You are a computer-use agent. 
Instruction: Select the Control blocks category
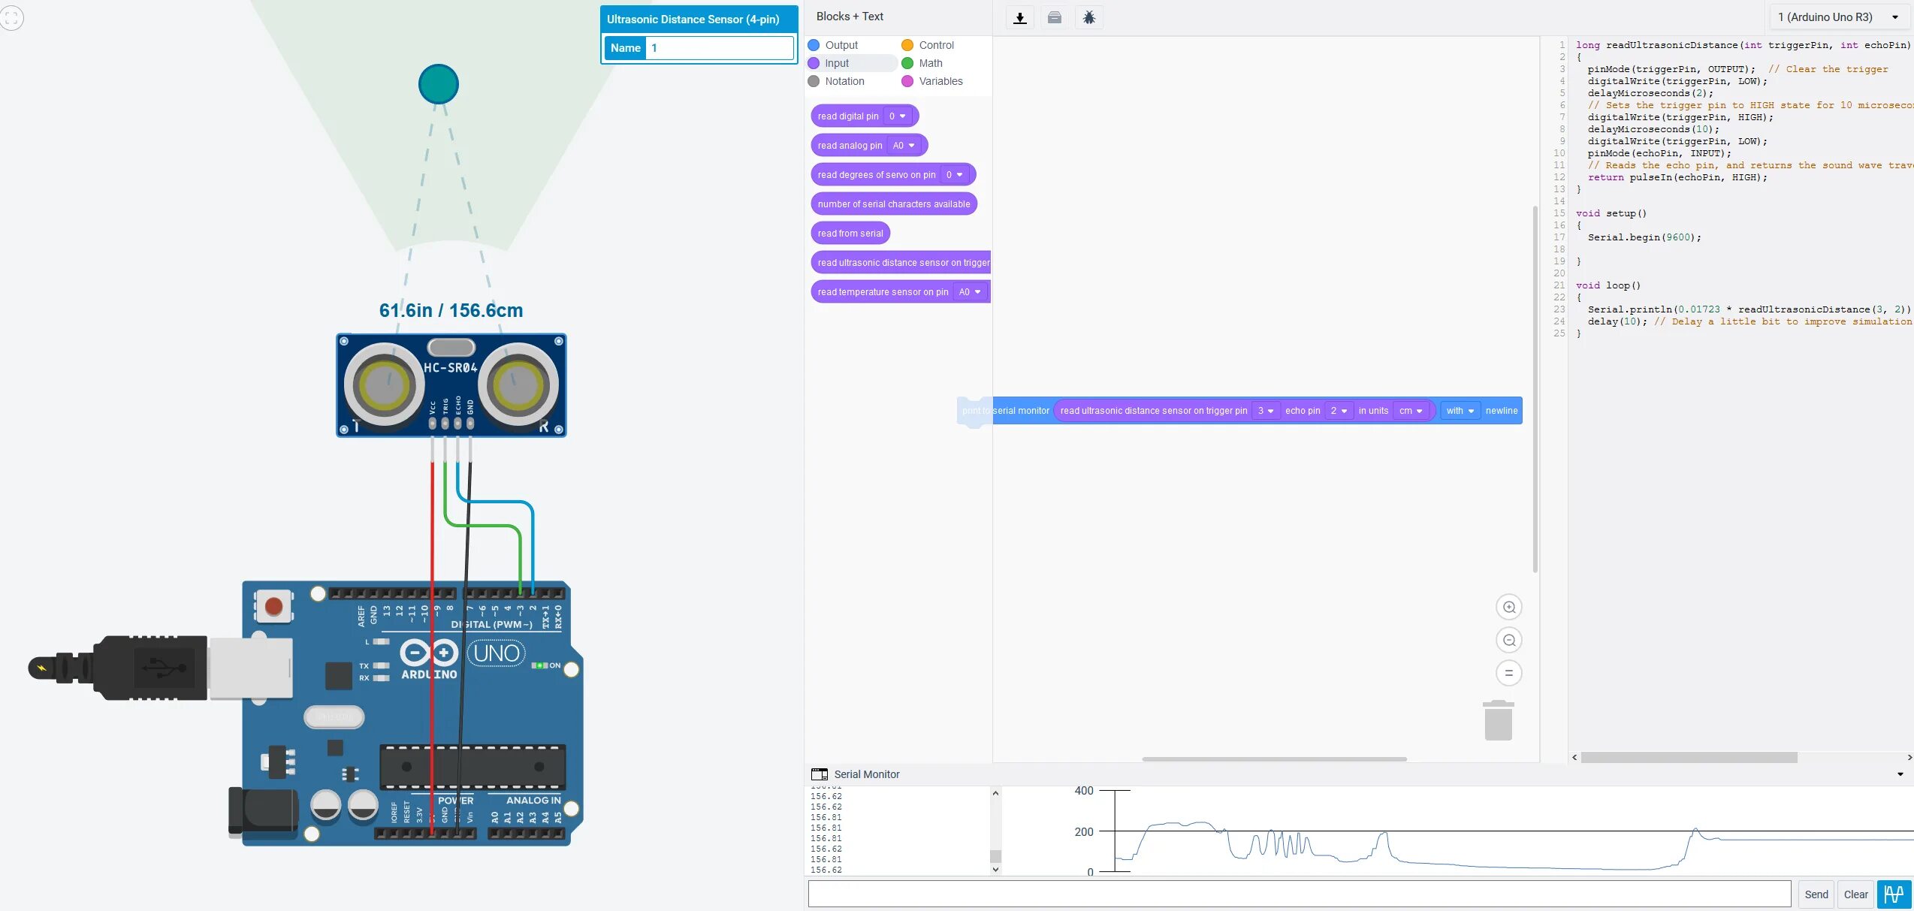click(935, 45)
